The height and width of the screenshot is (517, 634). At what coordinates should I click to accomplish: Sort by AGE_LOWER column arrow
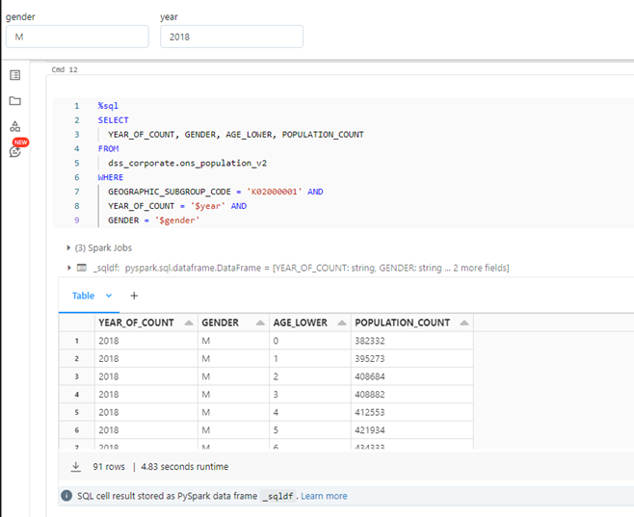pyautogui.click(x=342, y=323)
